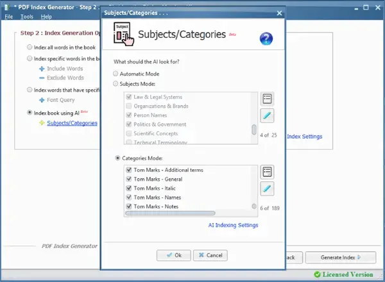Click the Cancel button
Image resolution: width=385 pixels, height=282 pixels.
click(210, 255)
